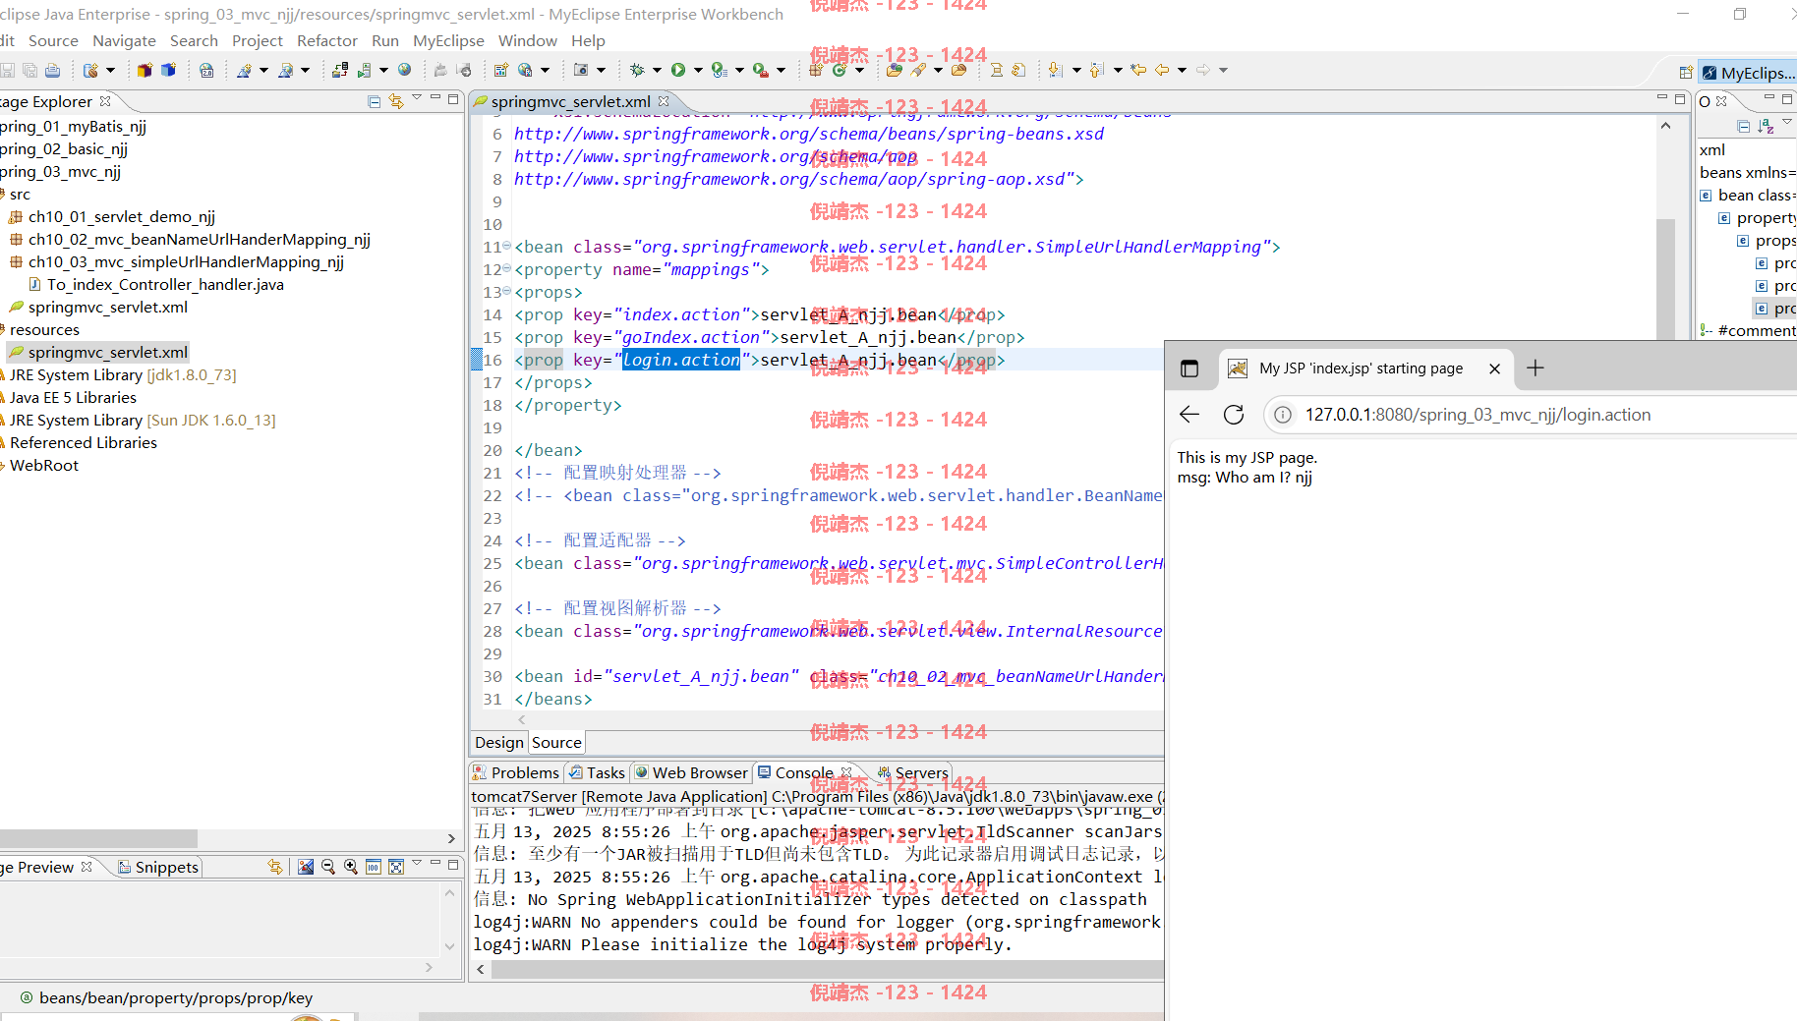Switch to the Tasks tab

click(x=597, y=773)
